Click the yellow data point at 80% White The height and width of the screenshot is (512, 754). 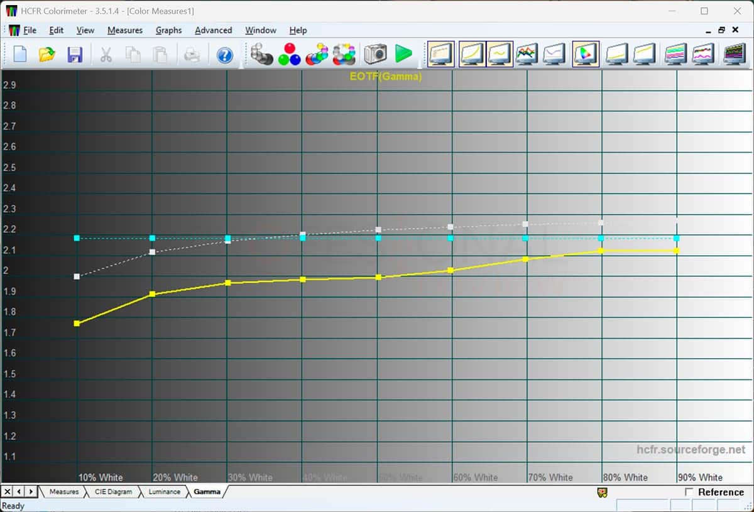pyautogui.click(x=601, y=251)
